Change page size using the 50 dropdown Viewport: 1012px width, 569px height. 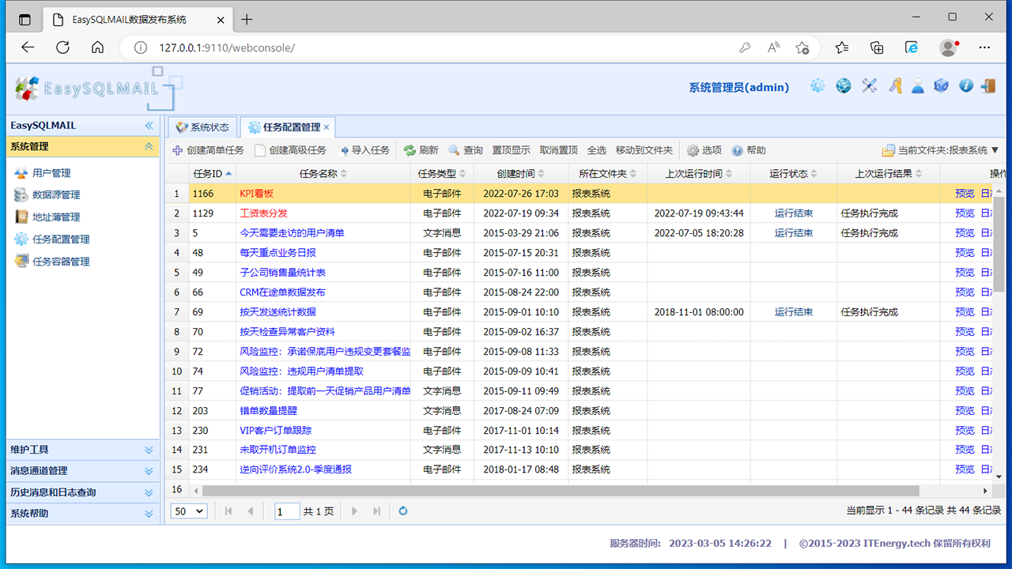click(188, 511)
